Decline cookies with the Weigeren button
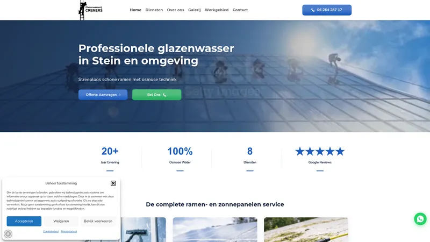The height and width of the screenshot is (242, 430). click(x=61, y=221)
